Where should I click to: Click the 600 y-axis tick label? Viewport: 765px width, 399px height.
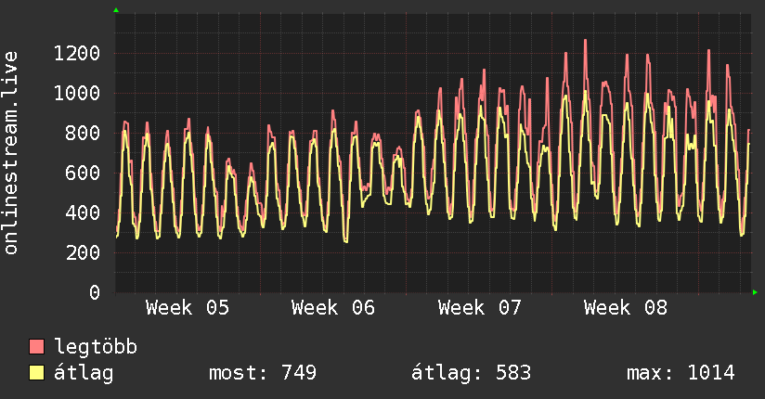83,174
